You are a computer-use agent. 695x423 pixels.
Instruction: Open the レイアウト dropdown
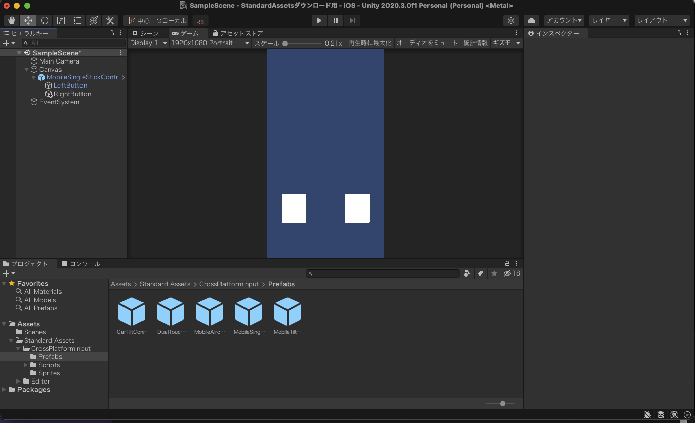coord(662,20)
